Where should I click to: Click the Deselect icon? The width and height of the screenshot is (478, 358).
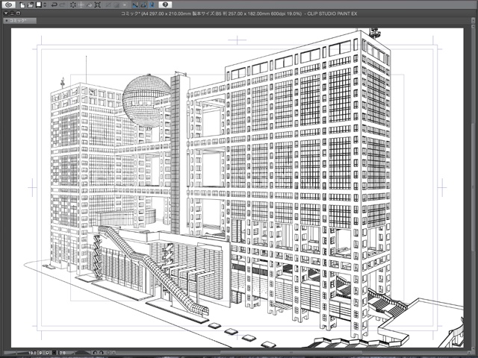(x=108, y=5)
